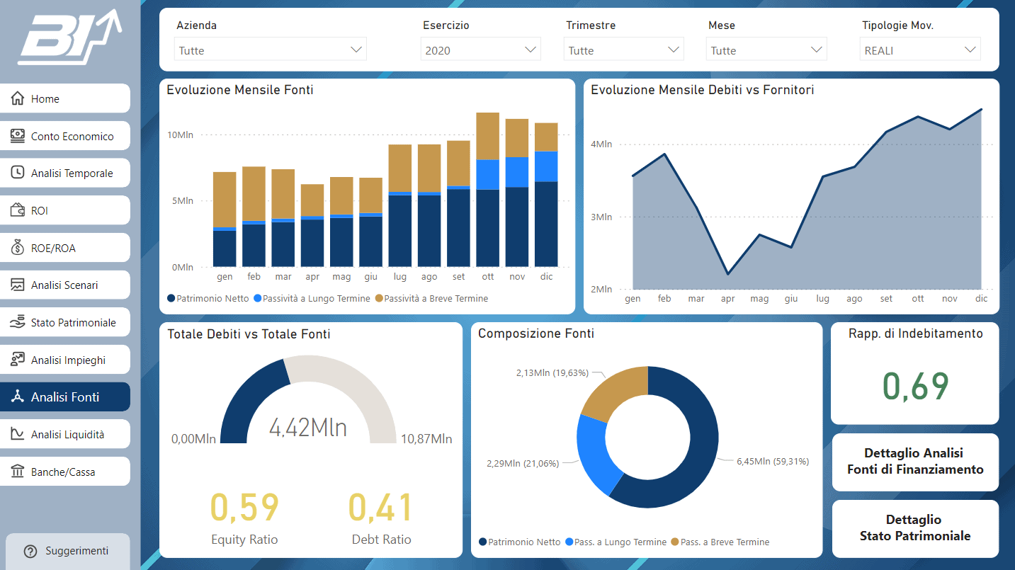The width and height of the screenshot is (1015, 570).
Task: Click the gold segment of the ott bar
Action: click(487, 137)
